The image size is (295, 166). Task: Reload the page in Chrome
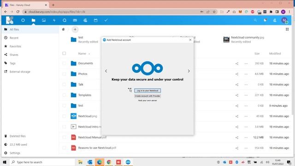[x=18, y=12]
